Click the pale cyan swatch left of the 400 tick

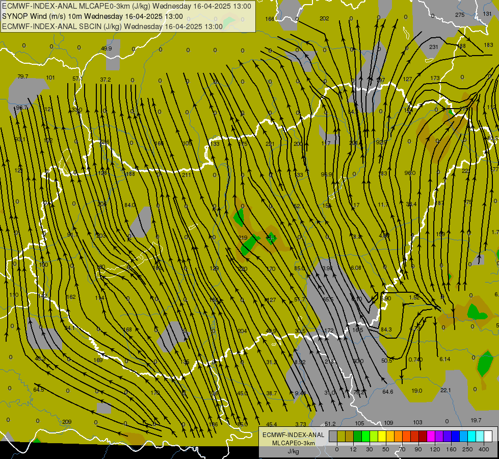(x=480, y=436)
